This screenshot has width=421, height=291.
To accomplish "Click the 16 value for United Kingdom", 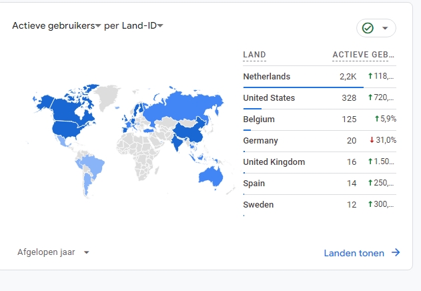I will (x=352, y=162).
